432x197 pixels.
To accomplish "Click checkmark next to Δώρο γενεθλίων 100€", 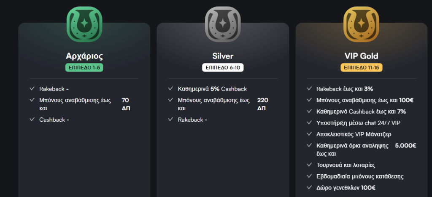I will click(x=309, y=188).
